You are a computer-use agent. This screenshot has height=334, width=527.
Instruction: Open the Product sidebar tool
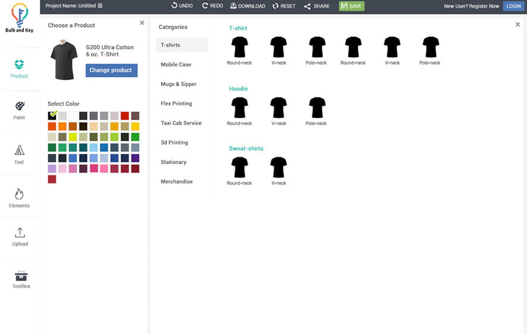click(20, 68)
